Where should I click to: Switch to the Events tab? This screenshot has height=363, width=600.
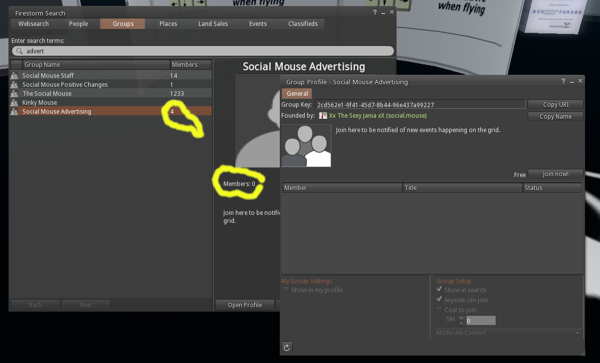(x=258, y=23)
